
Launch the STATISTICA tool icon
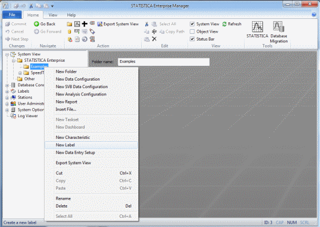[x=257, y=27]
